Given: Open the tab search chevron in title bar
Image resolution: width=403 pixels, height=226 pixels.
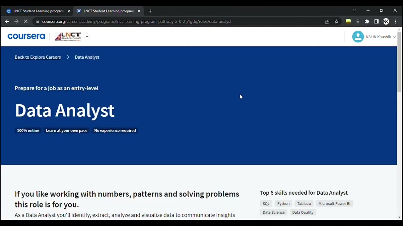Looking at the screenshot, I should pyautogui.click(x=355, y=11).
